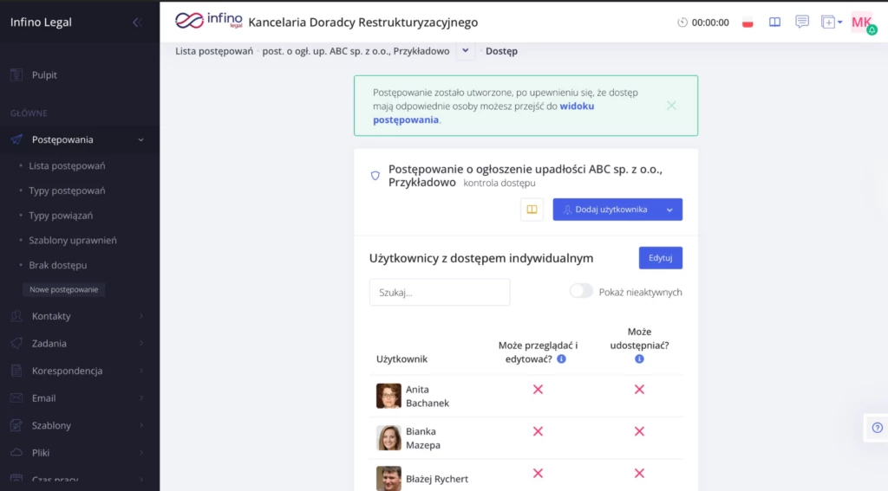The image size is (888, 491).
Task: Expand the 'Dodaj użytkownika' dropdown arrow
Action: 669,210
